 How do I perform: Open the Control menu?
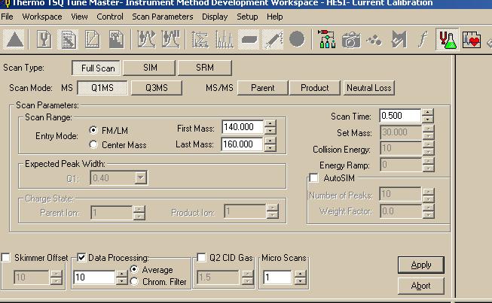(110, 17)
